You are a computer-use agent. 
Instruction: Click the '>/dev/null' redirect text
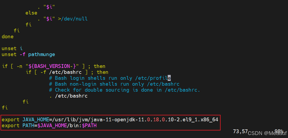[73, 19]
